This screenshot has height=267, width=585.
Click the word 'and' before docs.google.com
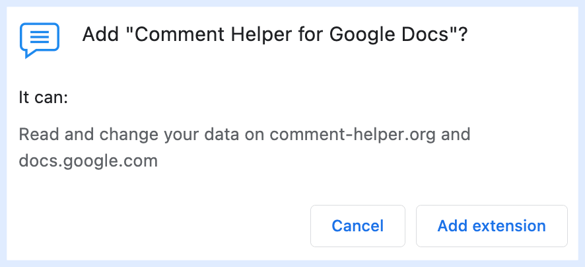point(456,134)
